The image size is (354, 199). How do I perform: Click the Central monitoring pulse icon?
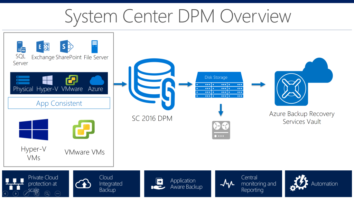(x=227, y=183)
